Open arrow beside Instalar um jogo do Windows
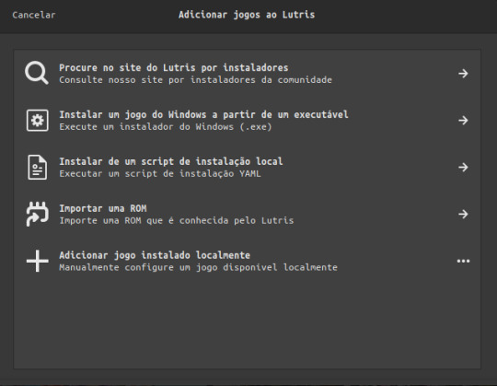 pyautogui.click(x=463, y=120)
